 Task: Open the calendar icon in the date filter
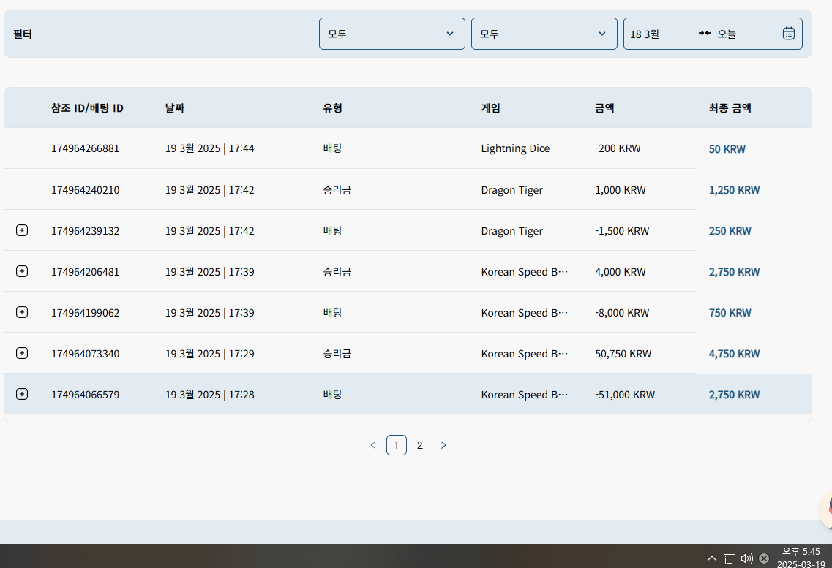pyautogui.click(x=788, y=34)
